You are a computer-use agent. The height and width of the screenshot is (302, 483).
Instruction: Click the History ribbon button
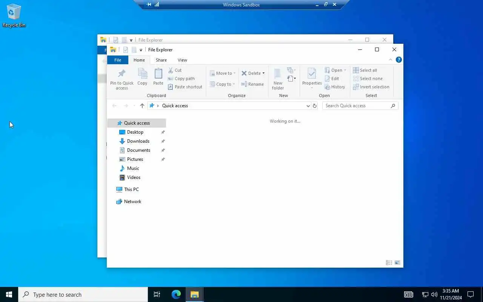(335, 87)
